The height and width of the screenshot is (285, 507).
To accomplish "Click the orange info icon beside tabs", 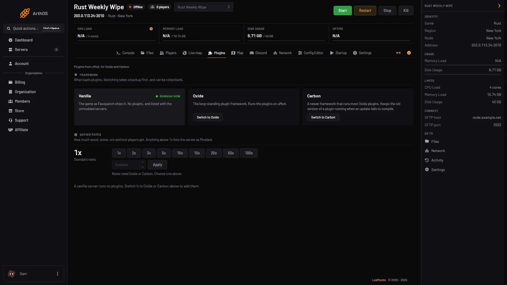I will [x=409, y=53].
